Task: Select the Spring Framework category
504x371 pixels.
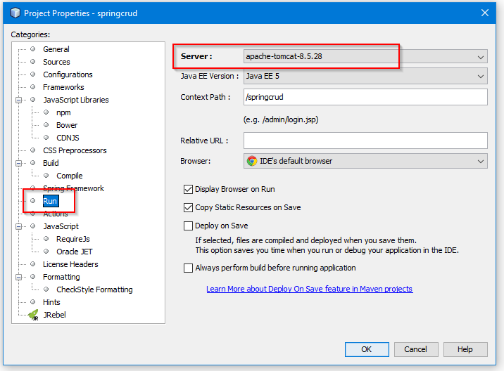Action: 74,188
